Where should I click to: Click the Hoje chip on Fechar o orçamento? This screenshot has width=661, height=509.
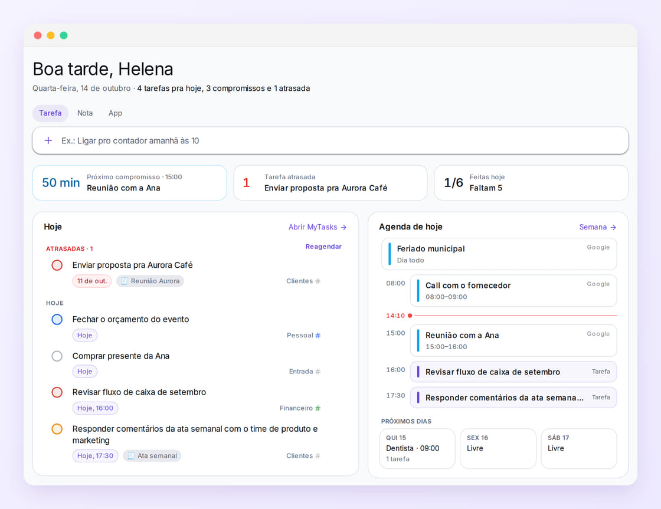click(x=85, y=336)
